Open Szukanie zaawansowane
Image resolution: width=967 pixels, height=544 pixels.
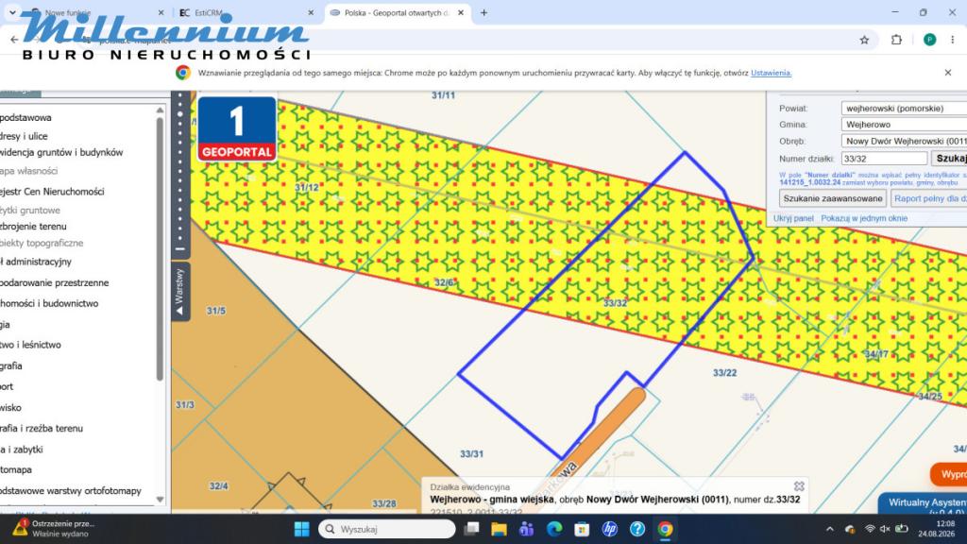pos(833,198)
